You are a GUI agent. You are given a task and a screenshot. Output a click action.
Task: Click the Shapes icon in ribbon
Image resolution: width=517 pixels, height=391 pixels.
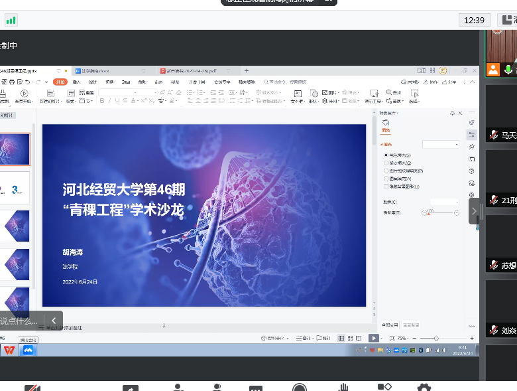click(x=314, y=94)
